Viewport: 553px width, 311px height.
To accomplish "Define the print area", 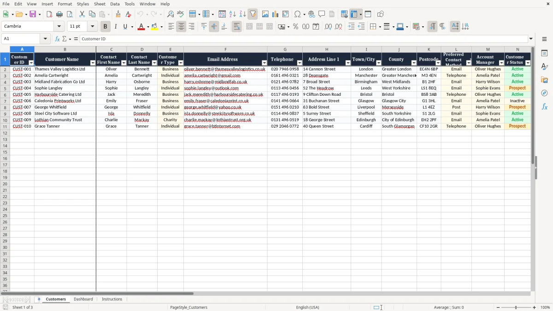I will point(344,14).
